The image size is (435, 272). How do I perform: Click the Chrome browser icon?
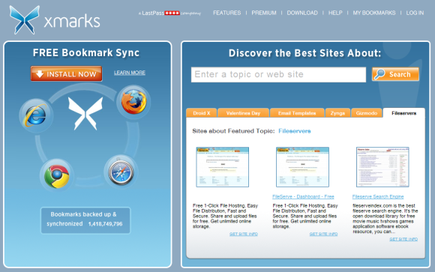[x=57, y=176]
